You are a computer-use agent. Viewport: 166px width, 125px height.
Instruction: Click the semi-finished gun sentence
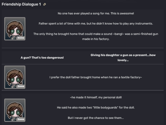coord(96,36)
